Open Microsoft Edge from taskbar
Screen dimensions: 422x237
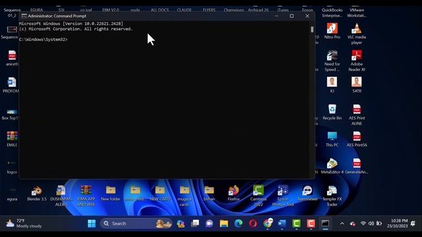click(x=238, y=223)
